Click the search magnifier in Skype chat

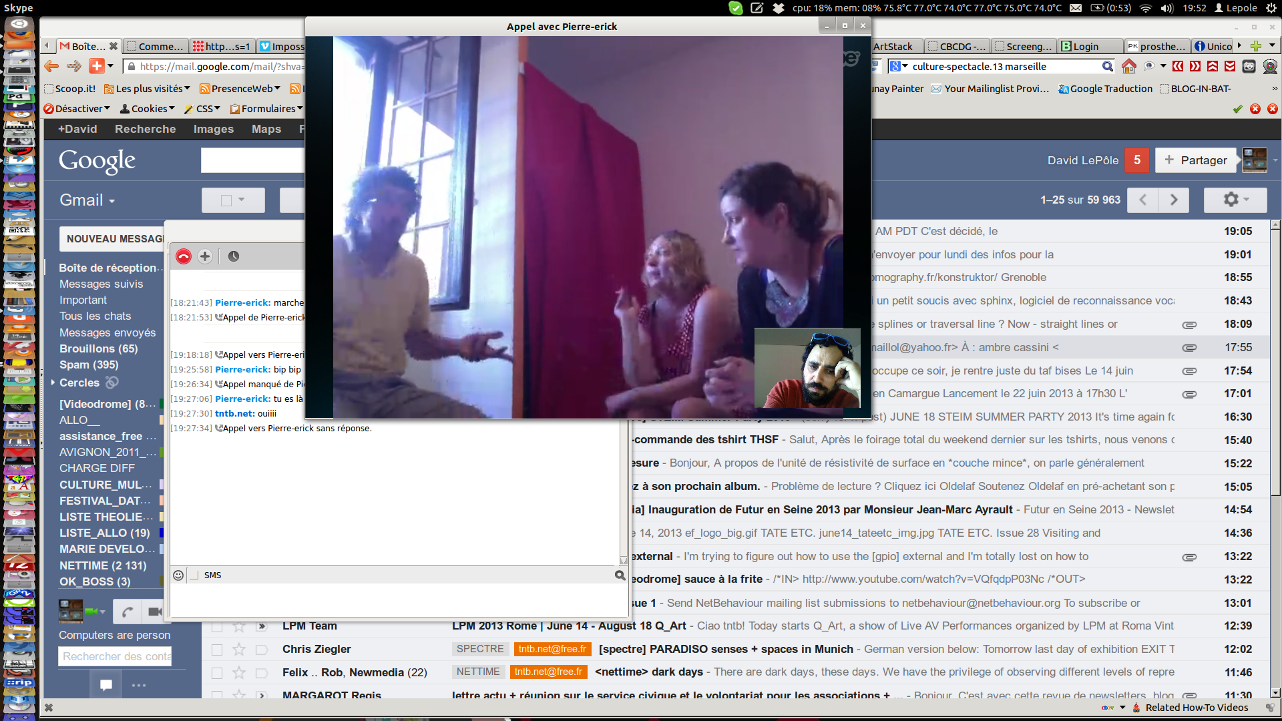620,575
